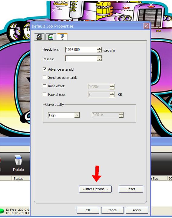Decrease Passes using the down spinner arrow
Screen dimensions: 172x218
(99, 60)
